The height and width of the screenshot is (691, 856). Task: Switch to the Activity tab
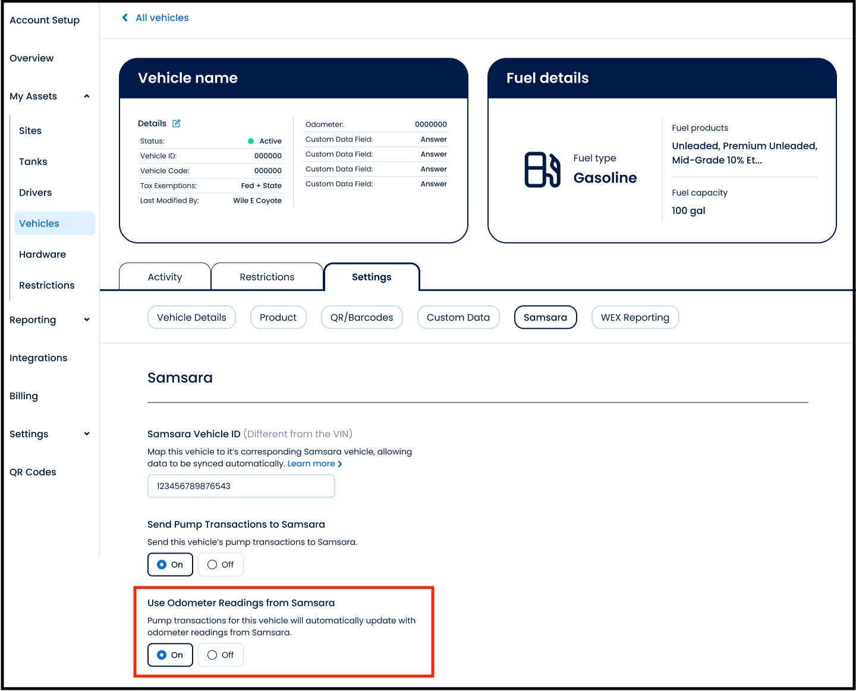165,277
